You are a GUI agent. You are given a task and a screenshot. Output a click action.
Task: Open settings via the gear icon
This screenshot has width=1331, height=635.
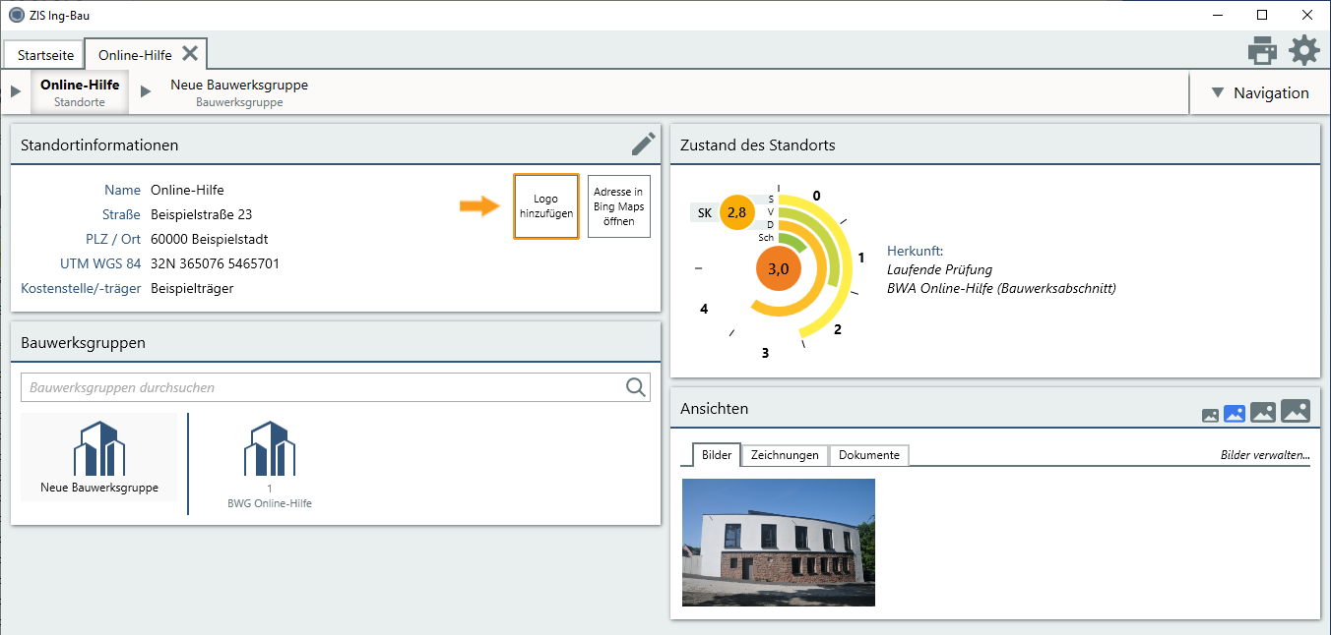pyautogui.click(x=1304, y=50)
